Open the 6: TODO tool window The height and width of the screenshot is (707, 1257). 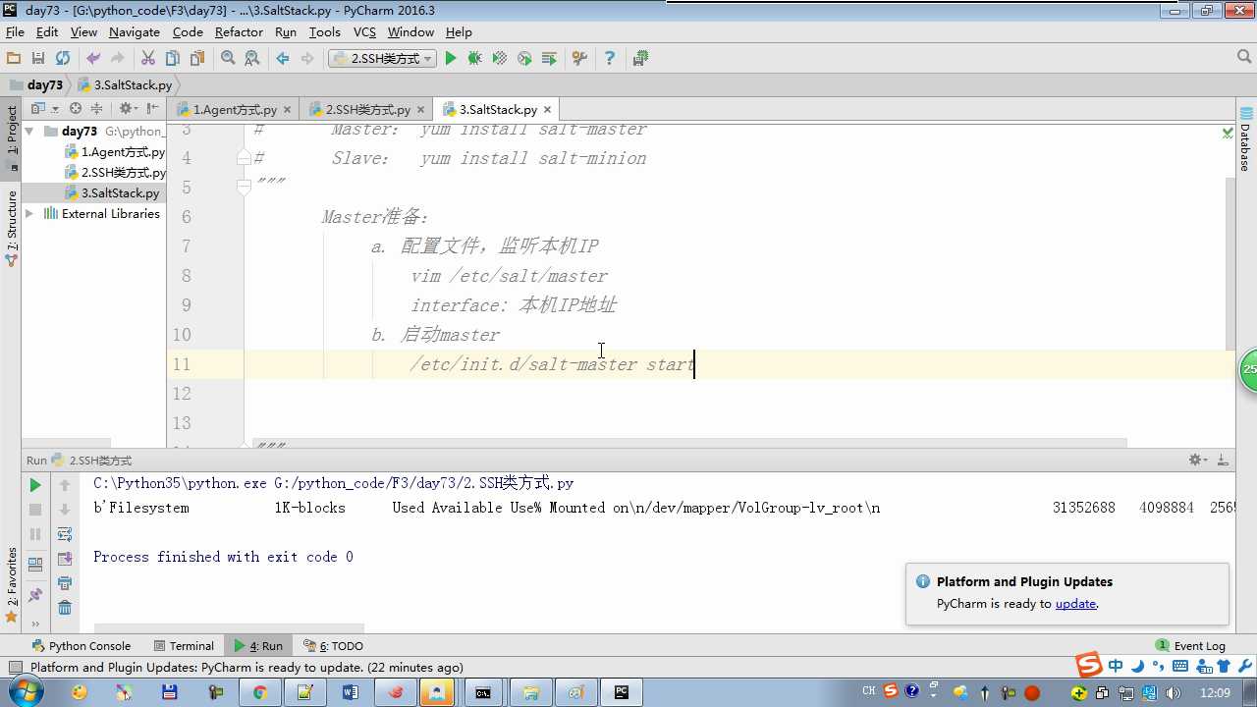334,646
